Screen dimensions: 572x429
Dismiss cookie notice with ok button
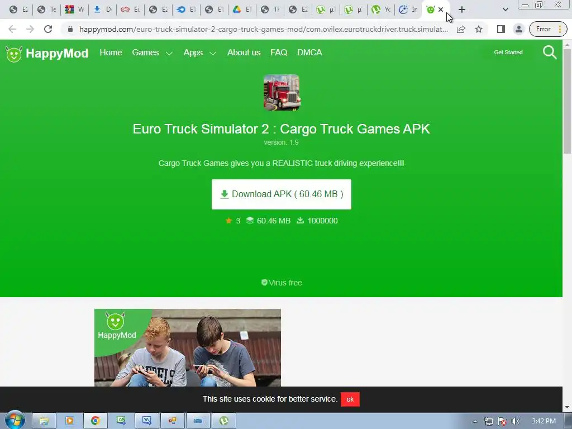tap(350, 399)
